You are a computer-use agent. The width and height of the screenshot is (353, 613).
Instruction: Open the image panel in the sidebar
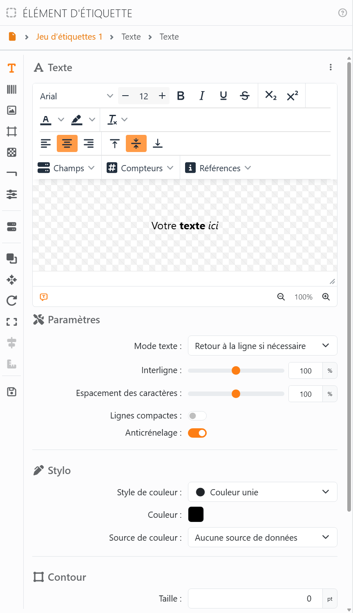click(12, 110)
